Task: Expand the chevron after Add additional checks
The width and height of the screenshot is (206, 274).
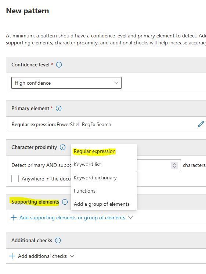Action: (72, 256)
